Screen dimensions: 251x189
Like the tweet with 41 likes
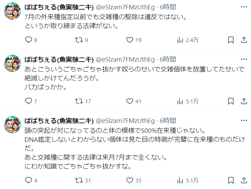click(129, 101)
